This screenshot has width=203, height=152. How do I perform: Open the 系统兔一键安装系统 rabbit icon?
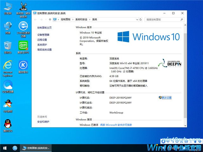click(x=23, y=10)
